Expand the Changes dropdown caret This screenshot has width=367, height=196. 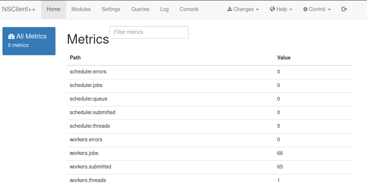257,10
